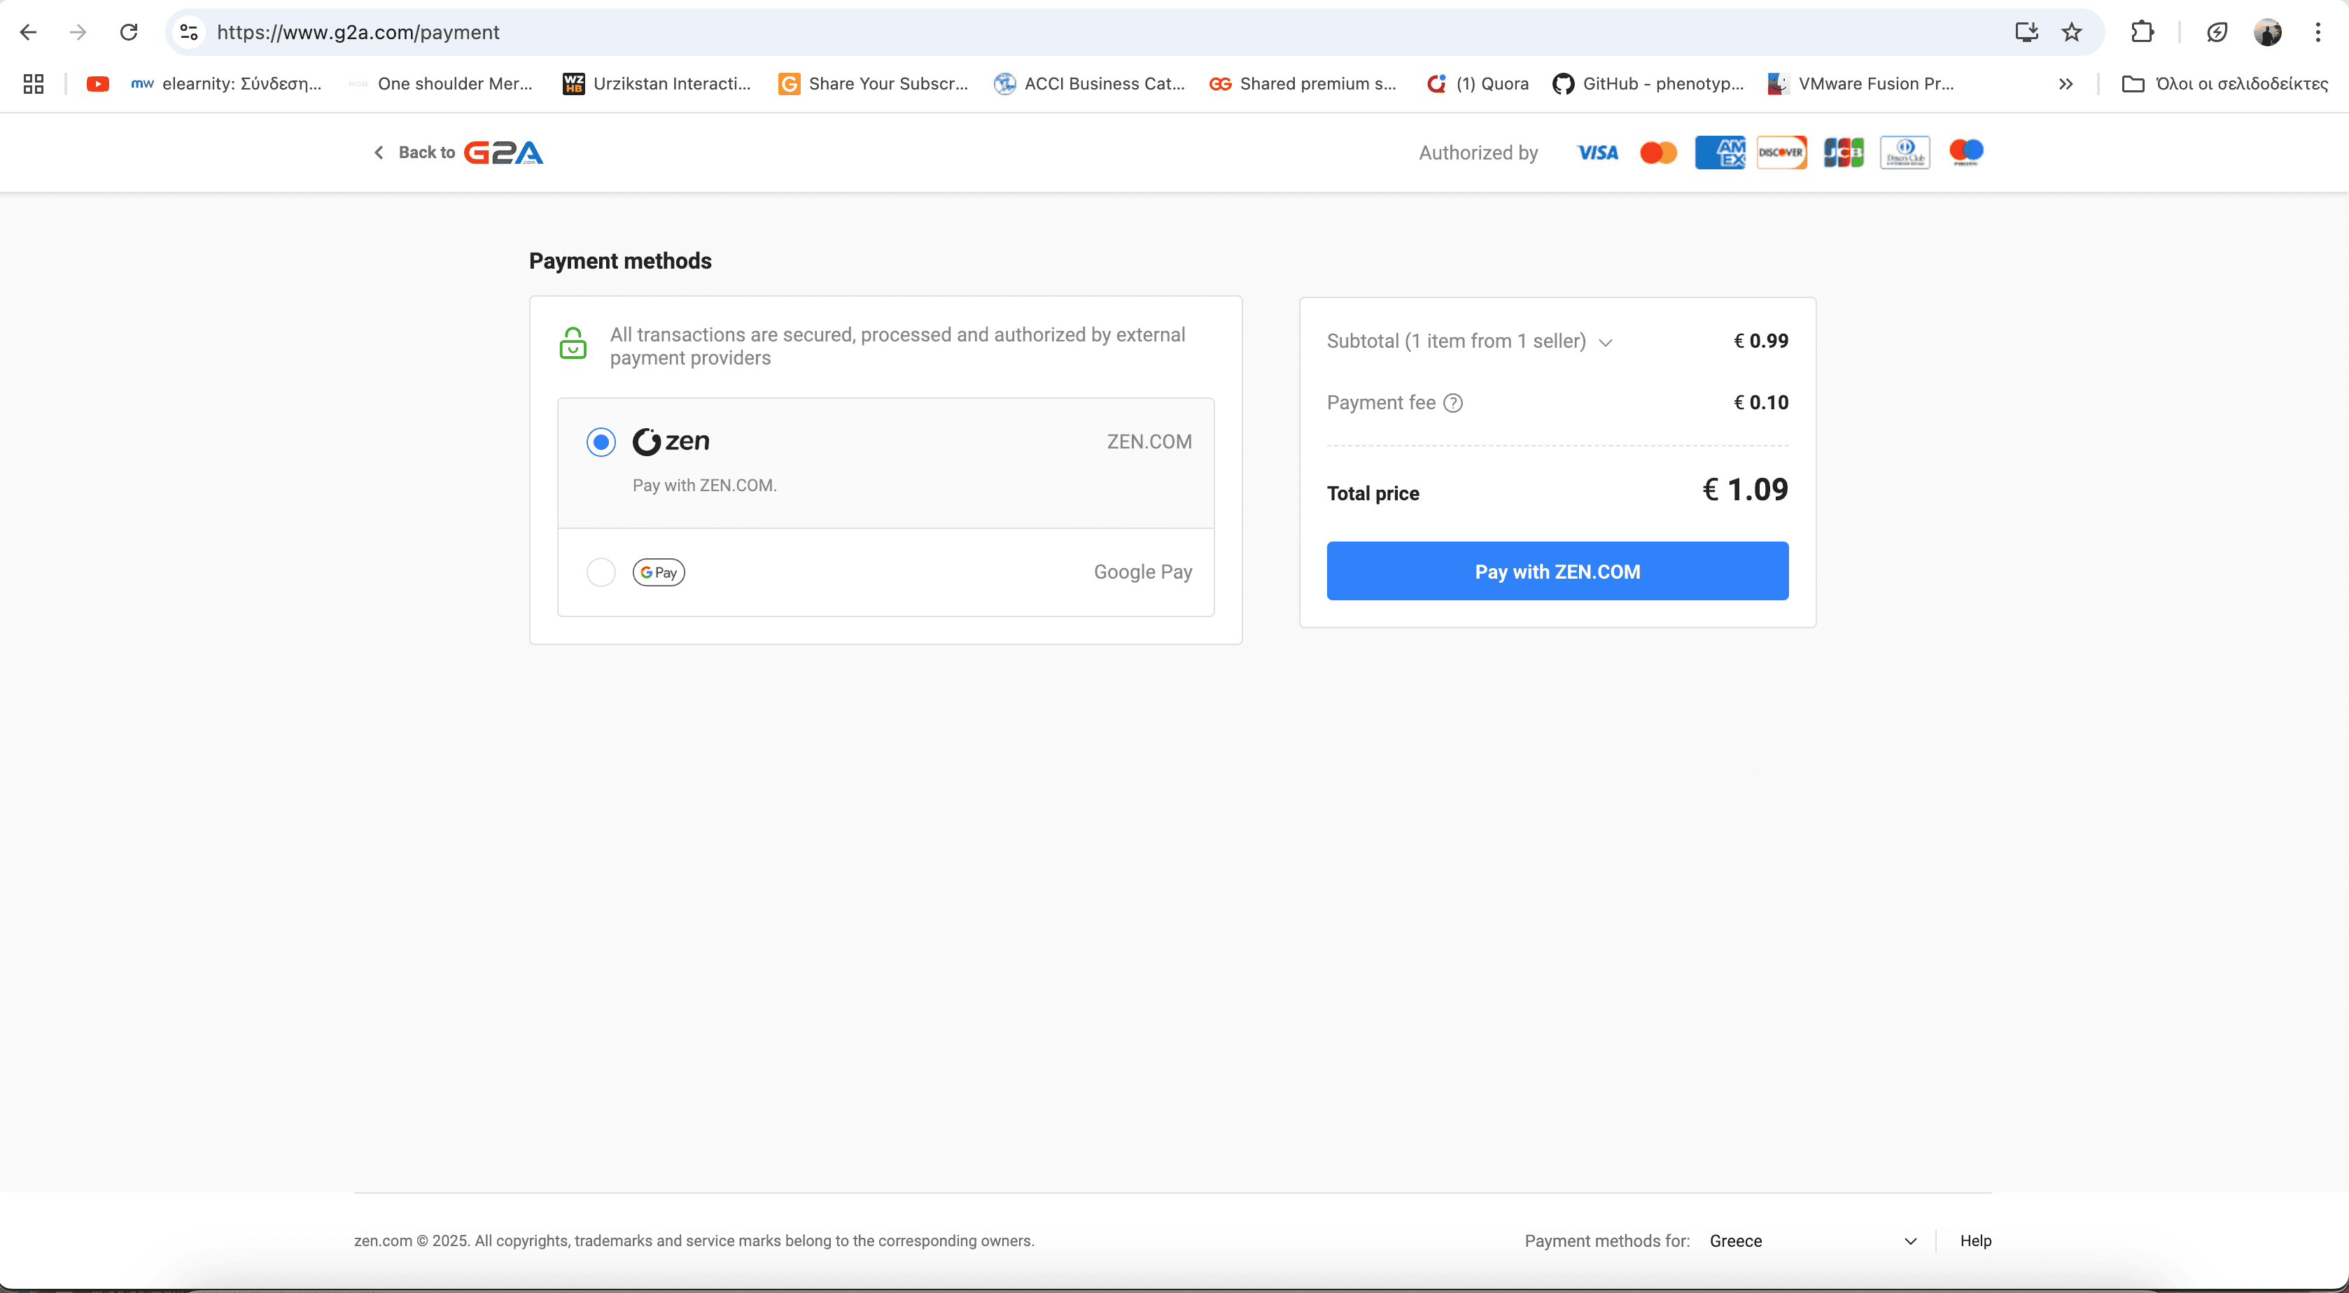
Task: Click the € 0.99 subtotal value
Action: [1761, 341]
